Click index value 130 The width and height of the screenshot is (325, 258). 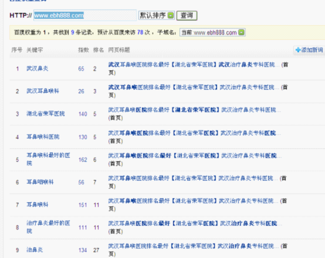pos(83,137)
